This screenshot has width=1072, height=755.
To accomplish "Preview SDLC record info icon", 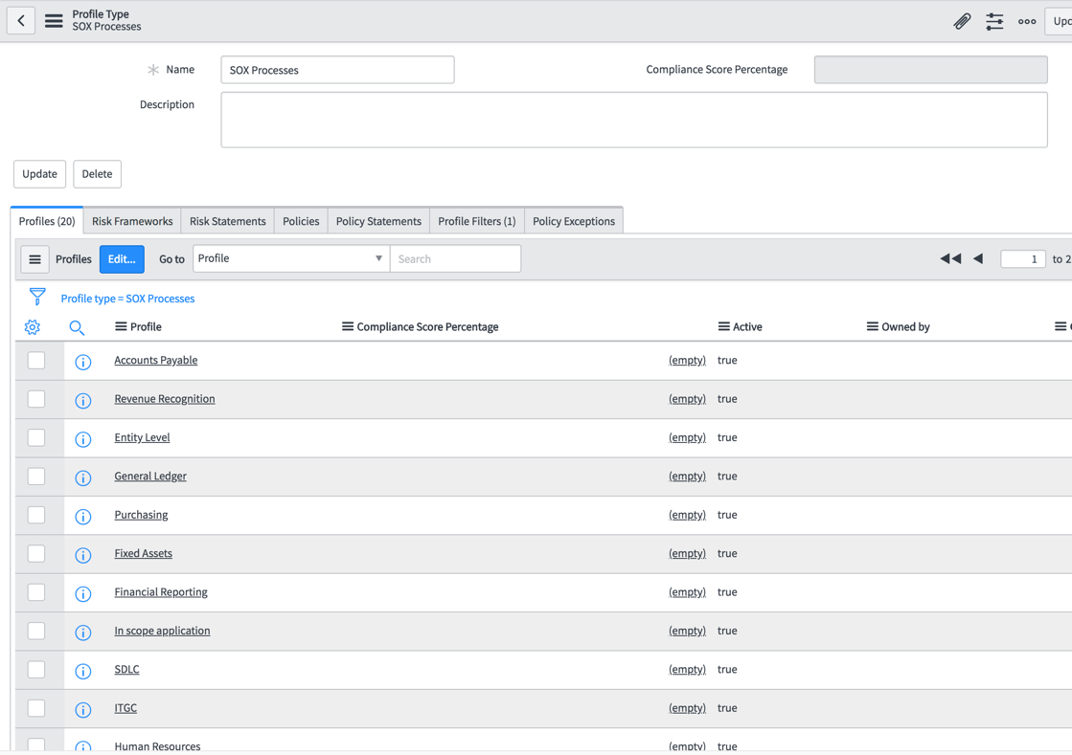I will 82,671.
